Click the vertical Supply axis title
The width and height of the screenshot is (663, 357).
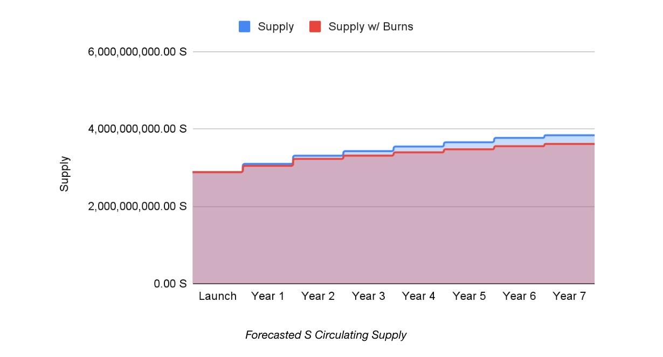click(x=65, y=174)
